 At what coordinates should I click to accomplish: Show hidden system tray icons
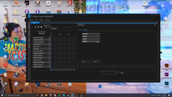pos(150,95)
